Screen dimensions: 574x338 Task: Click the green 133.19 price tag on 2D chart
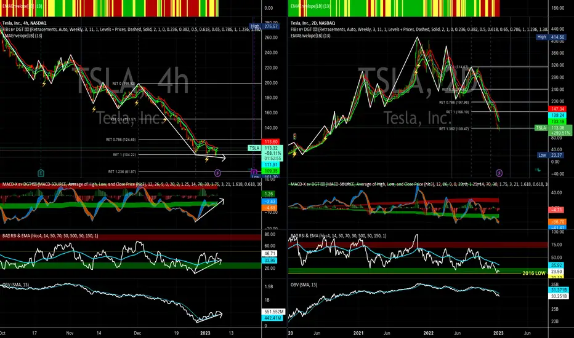(557, 121)
